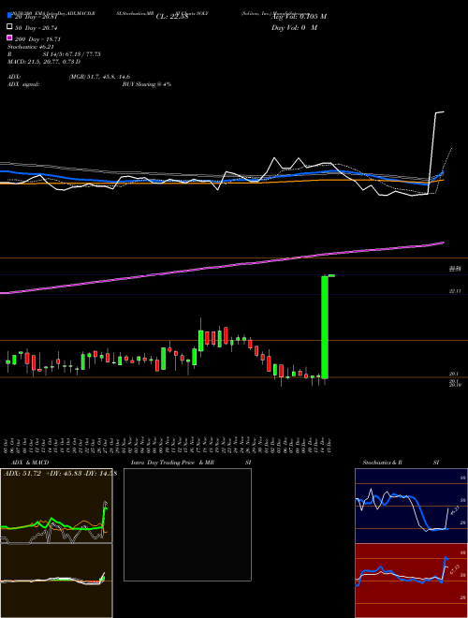
Task: Click the 67.13 value on RSI chart
Action: (454, 569)
